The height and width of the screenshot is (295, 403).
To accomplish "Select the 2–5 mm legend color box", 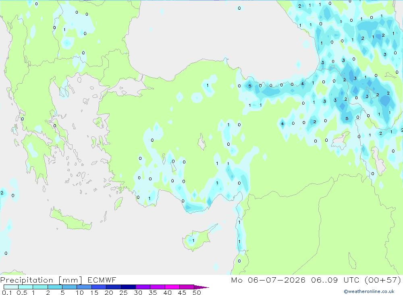I will click(x=55, y=287).
